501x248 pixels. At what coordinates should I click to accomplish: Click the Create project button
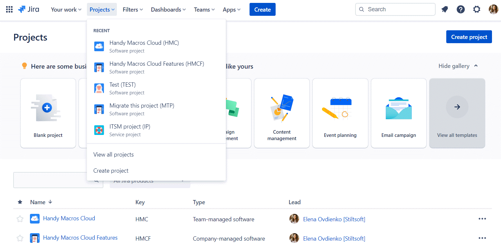[x=469, y=37]
